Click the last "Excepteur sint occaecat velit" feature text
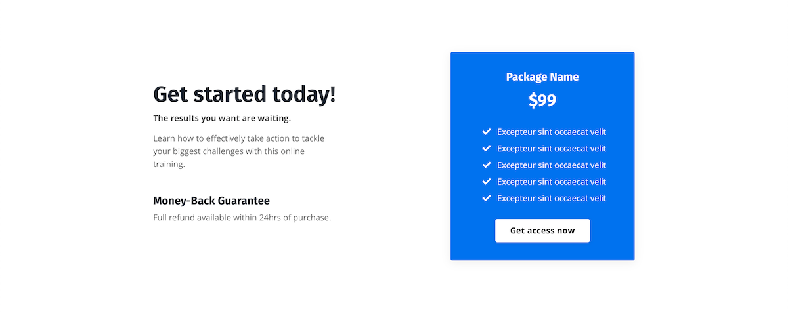Viewport: 788px width, 312px height. tap(552, 198)
